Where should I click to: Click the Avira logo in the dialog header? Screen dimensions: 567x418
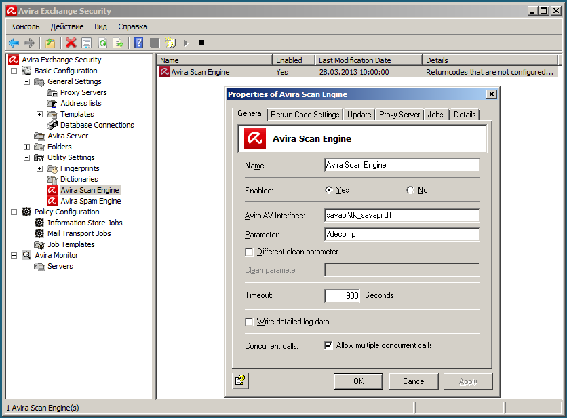tap(255, 138)
